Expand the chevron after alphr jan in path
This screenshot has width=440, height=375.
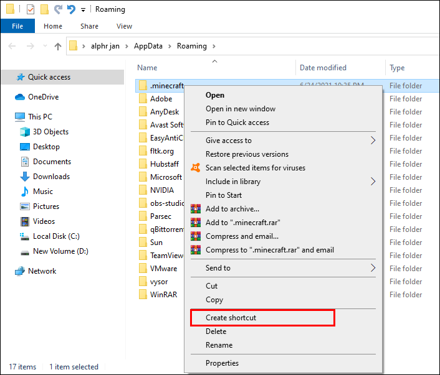(x=127, y=46)
